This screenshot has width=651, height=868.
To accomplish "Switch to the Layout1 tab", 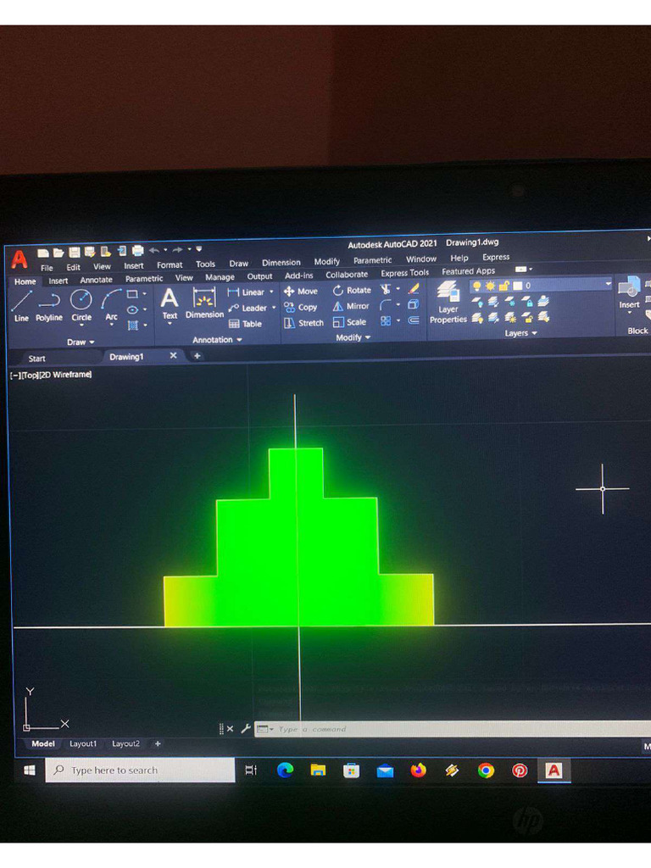I will point(83,744).
